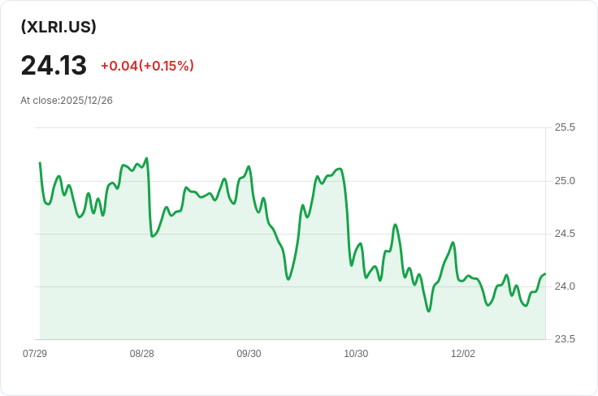This screenshot has height=396, width=598.
Task: Select the 24.0 price axis label
Action: click(x=565, y=286)
